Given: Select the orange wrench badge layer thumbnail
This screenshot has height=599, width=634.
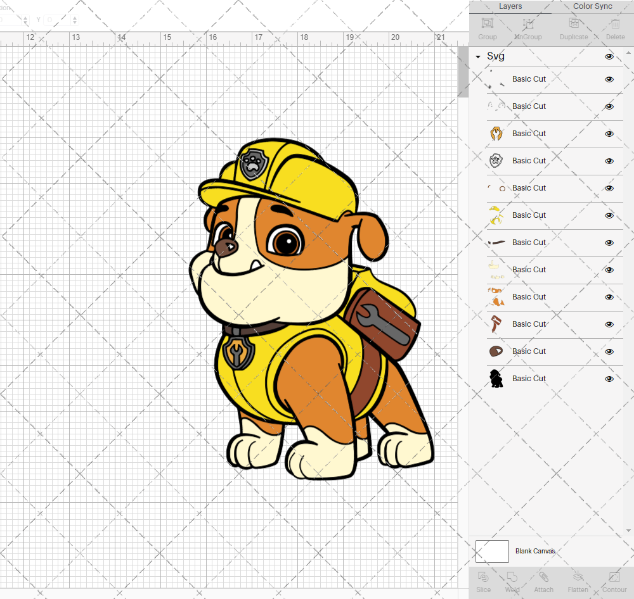Looking at the screenshot, I should 496,134.
